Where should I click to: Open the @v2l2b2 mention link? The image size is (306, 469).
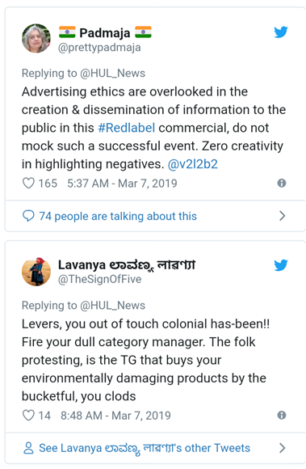pyautogui.click(x=192, y=164)
